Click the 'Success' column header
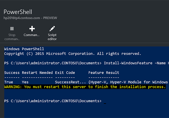169x118 pixels. (x=12, y=73)
